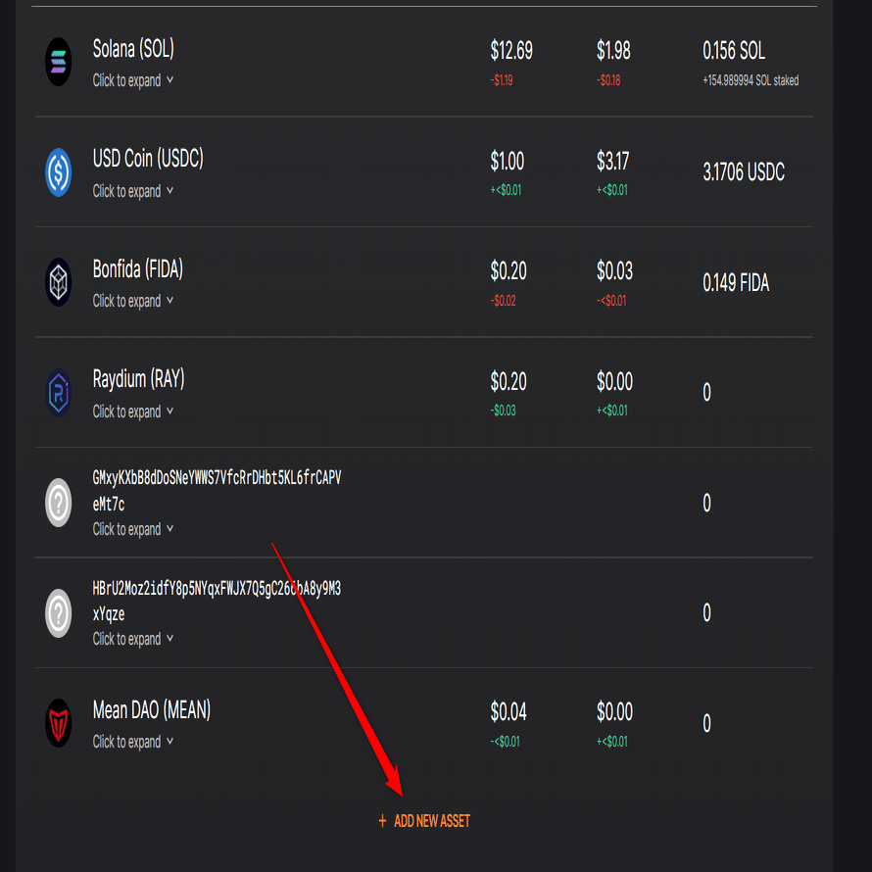Click the staked SOL amount text
This screenshot has width=872, height=872.
coord(751,80)
